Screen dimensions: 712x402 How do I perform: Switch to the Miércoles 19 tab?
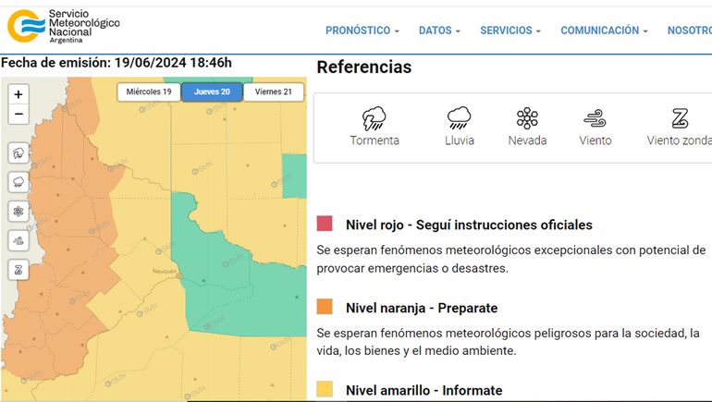(148, 91)
